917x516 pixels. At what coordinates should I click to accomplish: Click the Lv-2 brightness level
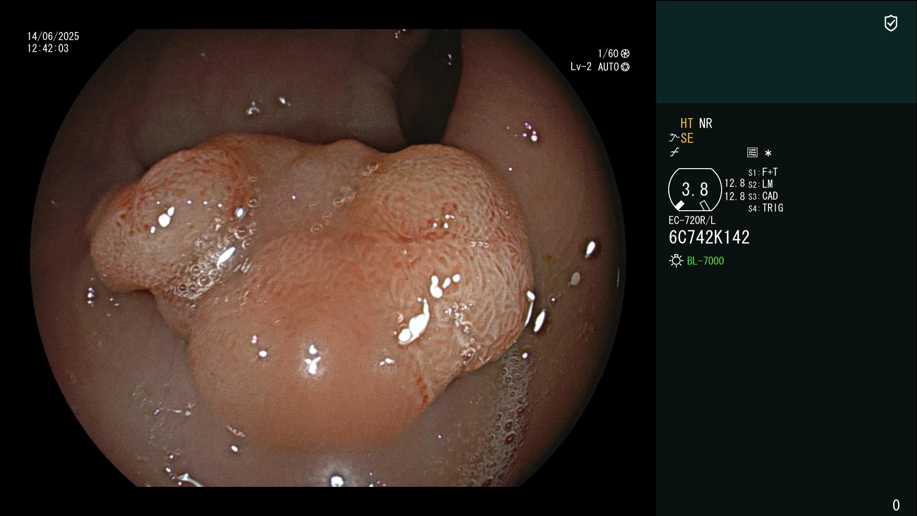pos(581,67)
